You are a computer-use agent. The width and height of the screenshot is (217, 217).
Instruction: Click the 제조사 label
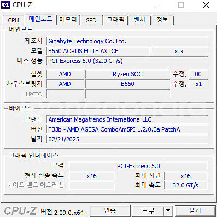[x=33, y=41]
